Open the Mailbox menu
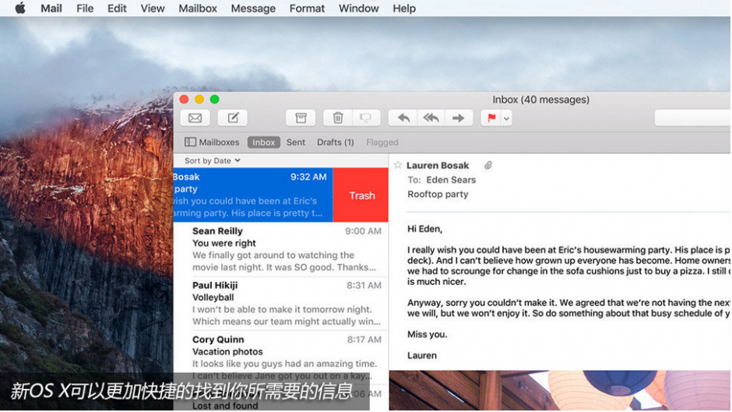 point(198,9)
